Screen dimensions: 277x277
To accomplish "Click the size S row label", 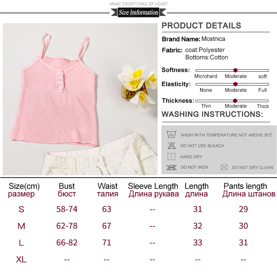I will pyautogui.click(x=21, y=209).
